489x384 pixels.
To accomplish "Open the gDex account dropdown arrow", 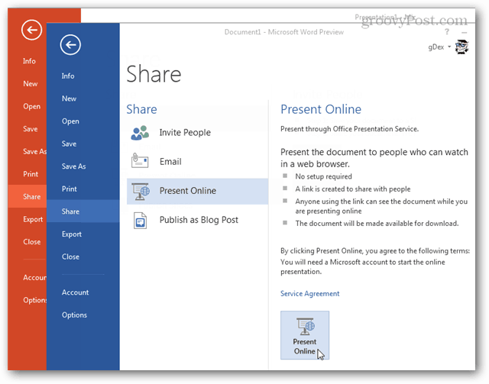I will tap(449, 47).
